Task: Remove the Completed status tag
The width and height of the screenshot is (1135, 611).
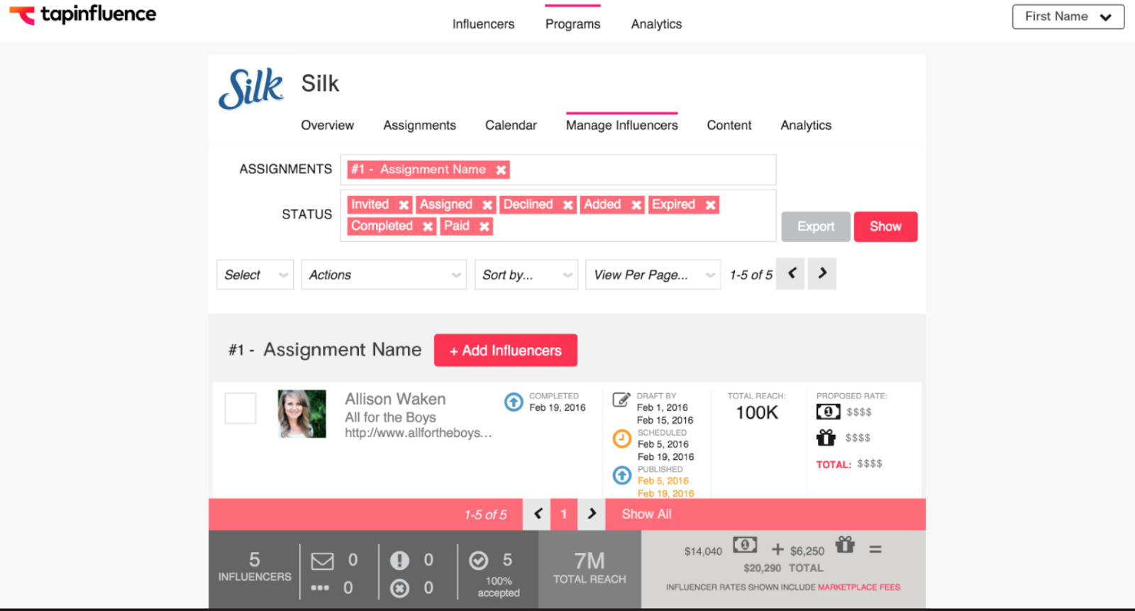Action: click(428, 226)
